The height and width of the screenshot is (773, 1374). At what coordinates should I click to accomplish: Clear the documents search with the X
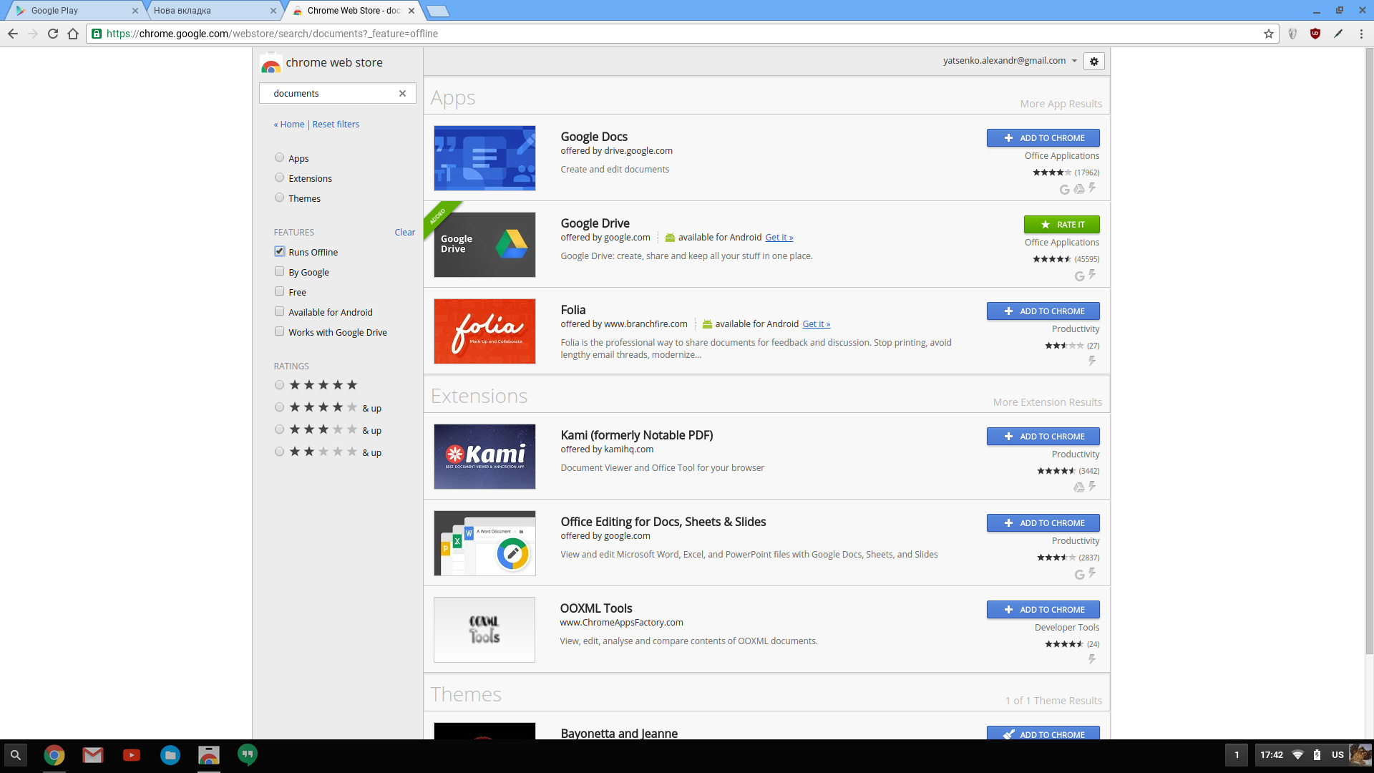click(x=402, y=93)
